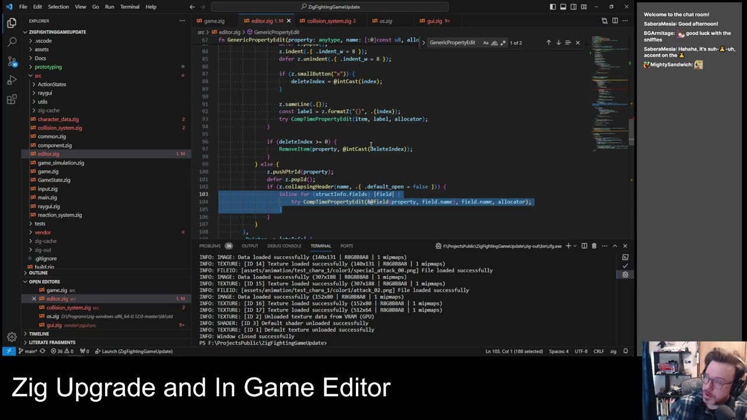The height and width of the screenshot is (420, 747).
Task: Open the Terminal menu
Action: pos(130,6)
